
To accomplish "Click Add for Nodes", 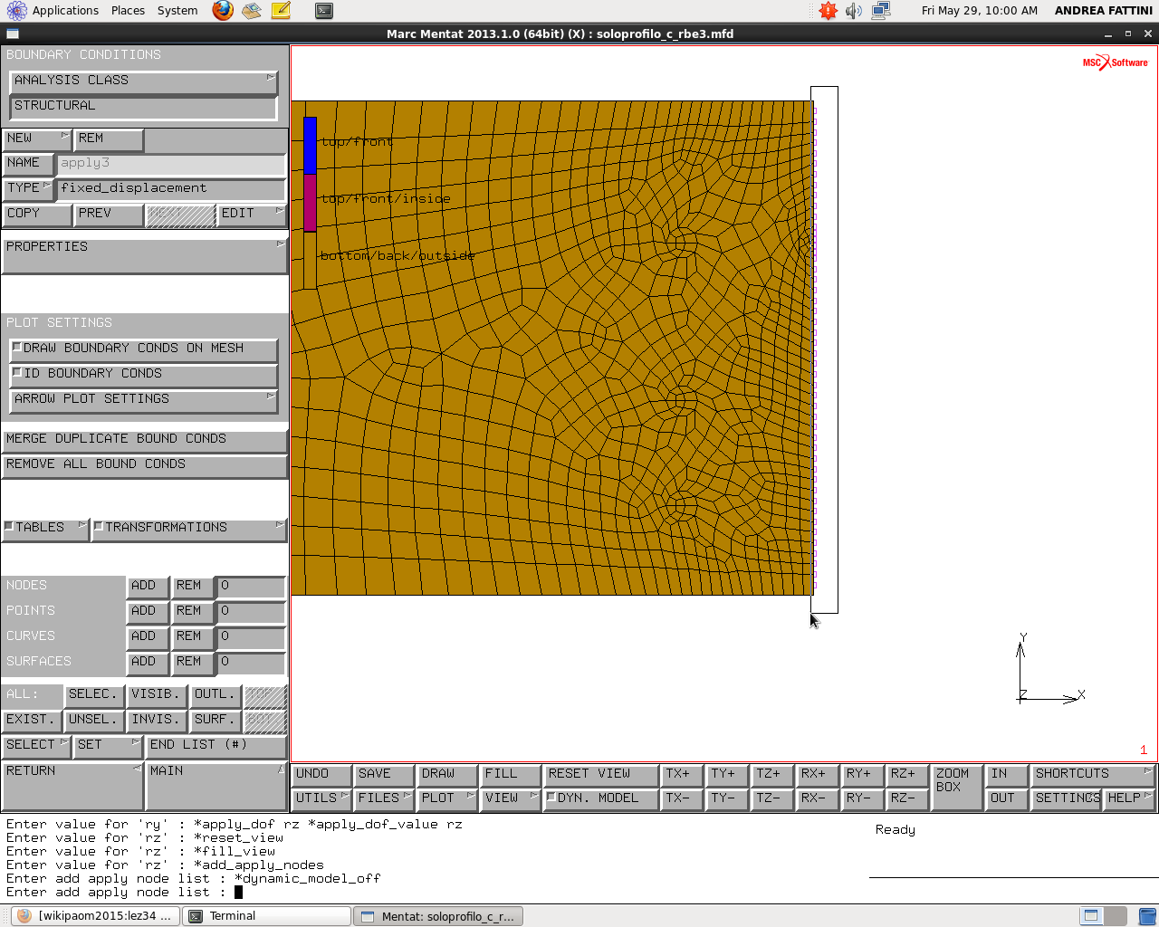I will point(147,587).
